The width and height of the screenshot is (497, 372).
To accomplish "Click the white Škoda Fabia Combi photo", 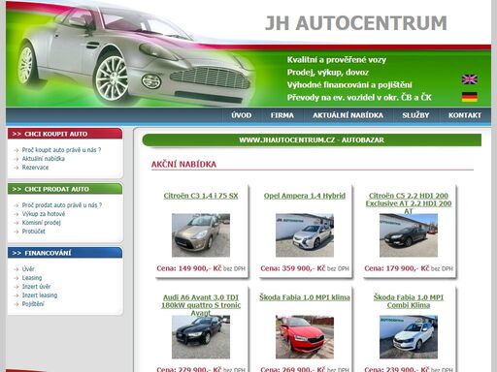I will point(409,337).
